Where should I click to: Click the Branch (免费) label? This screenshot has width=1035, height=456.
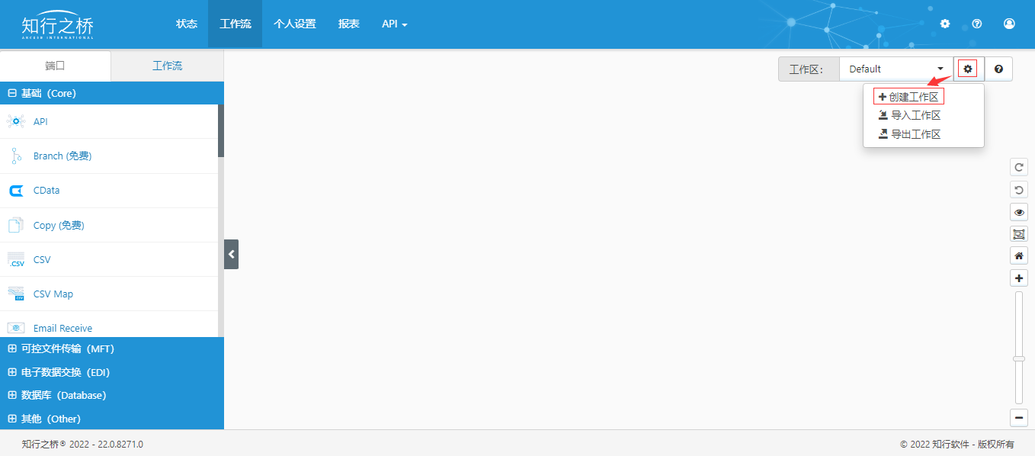(x=62, y=156)
